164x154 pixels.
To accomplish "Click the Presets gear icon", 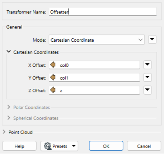I will [48, 146].
